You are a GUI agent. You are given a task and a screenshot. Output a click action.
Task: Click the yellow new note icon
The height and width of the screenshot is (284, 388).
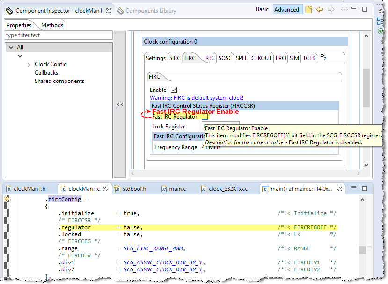pos(308,9)
